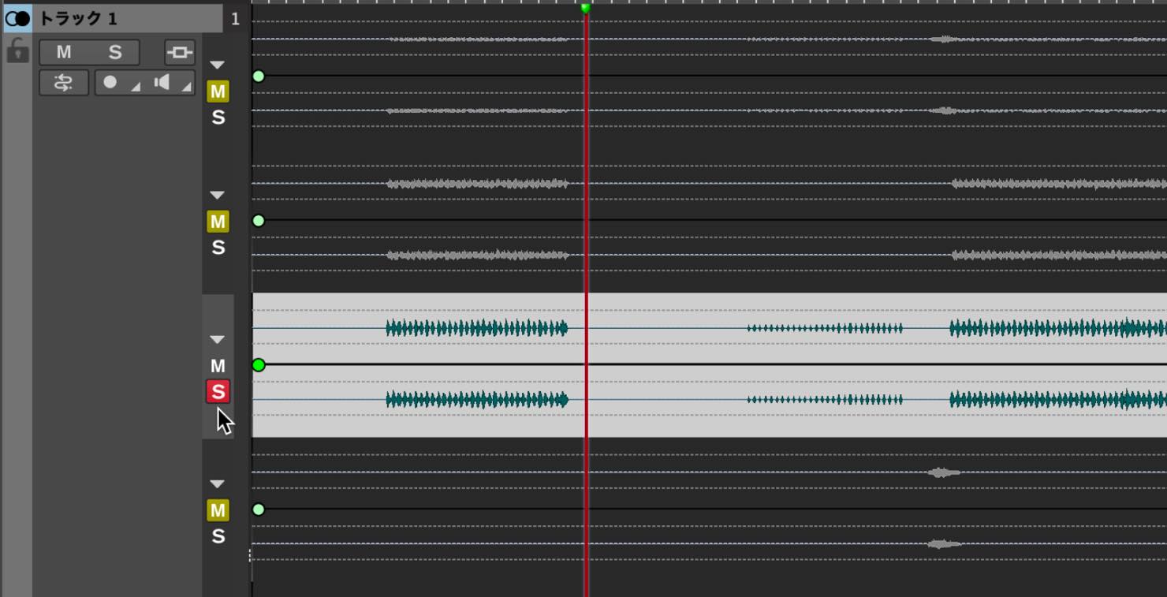1167x597 pixels.
Task: Unmute the topmost layer via yellow M
Action: point(218,91)
